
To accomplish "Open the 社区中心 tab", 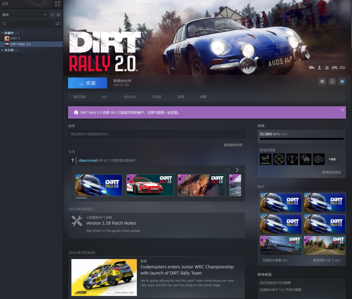I will pos(130,97).
